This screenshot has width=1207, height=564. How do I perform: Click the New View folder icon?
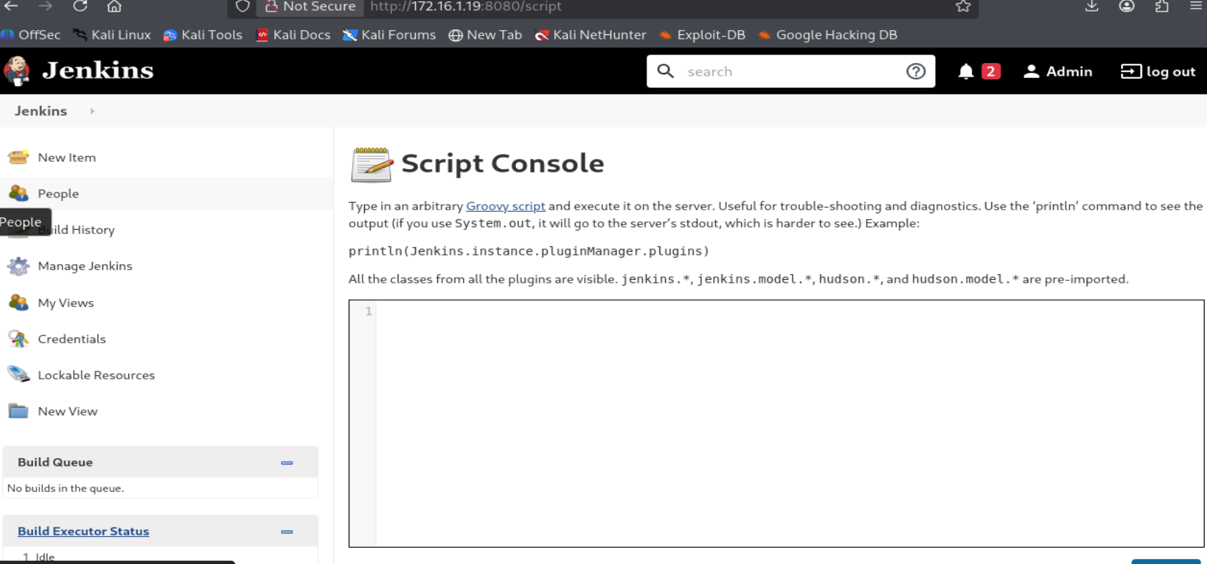click(x=19, y=411)
